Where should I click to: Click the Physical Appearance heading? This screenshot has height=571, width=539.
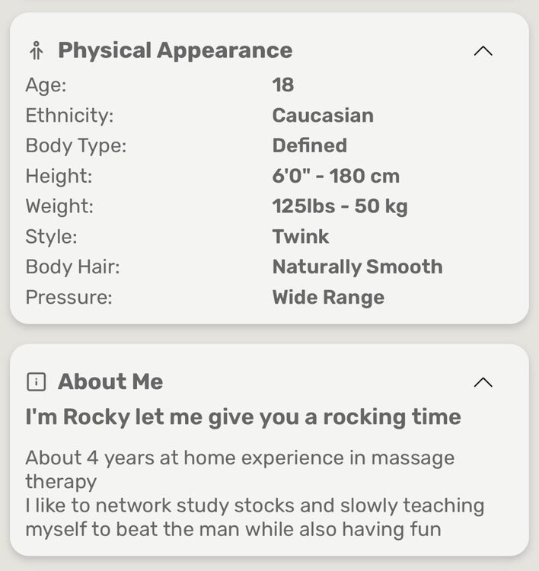pyautogui.click(x=175, y=50)
